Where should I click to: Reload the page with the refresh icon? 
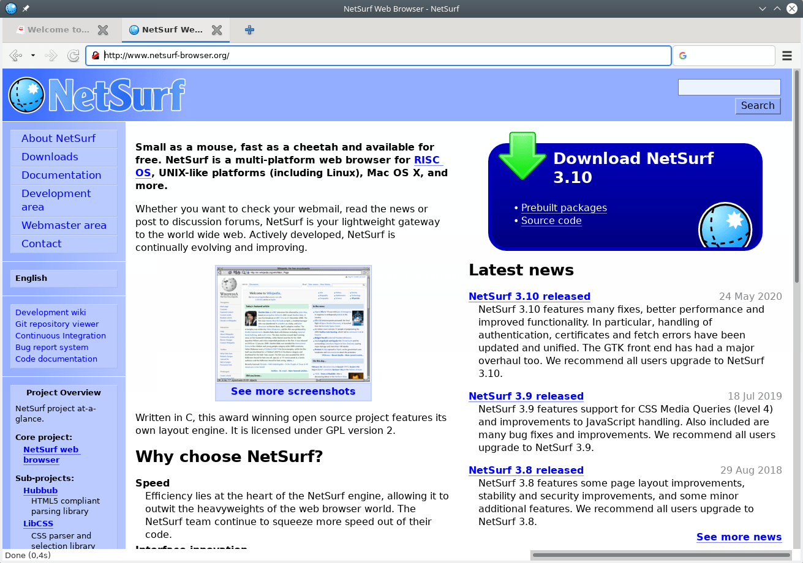pyautogui.click(x=73, y=56)
